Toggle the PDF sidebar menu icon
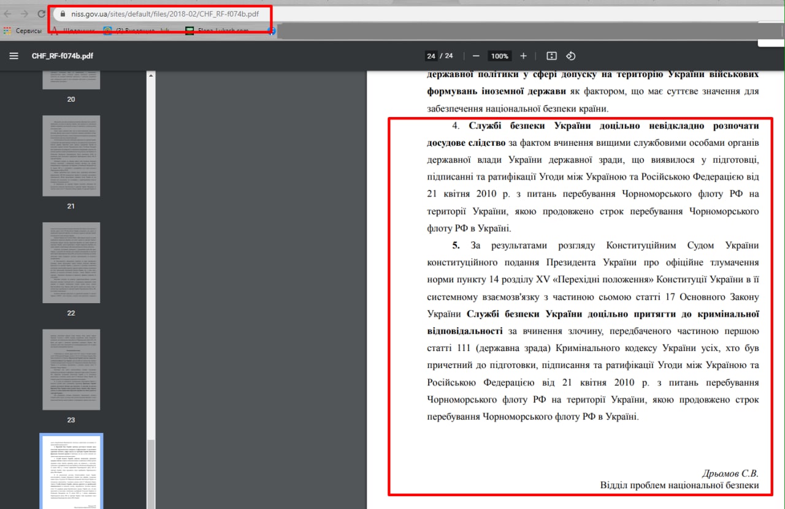Image resolution: width=785 pixels, height=509 pixels. [x=13, y=56]
